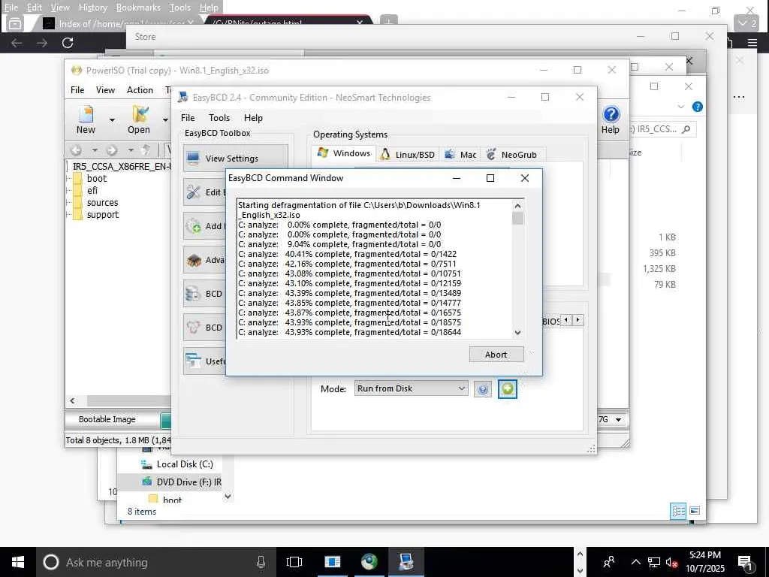
Task: Select the boot folder in PowerISO tree
Action: point(97,179)
